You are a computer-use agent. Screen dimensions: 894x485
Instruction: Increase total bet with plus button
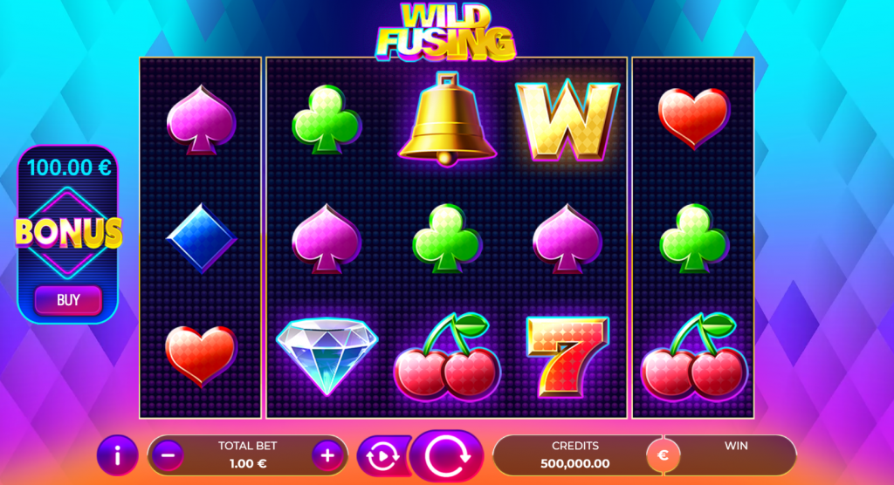click(x=327, y=455)
